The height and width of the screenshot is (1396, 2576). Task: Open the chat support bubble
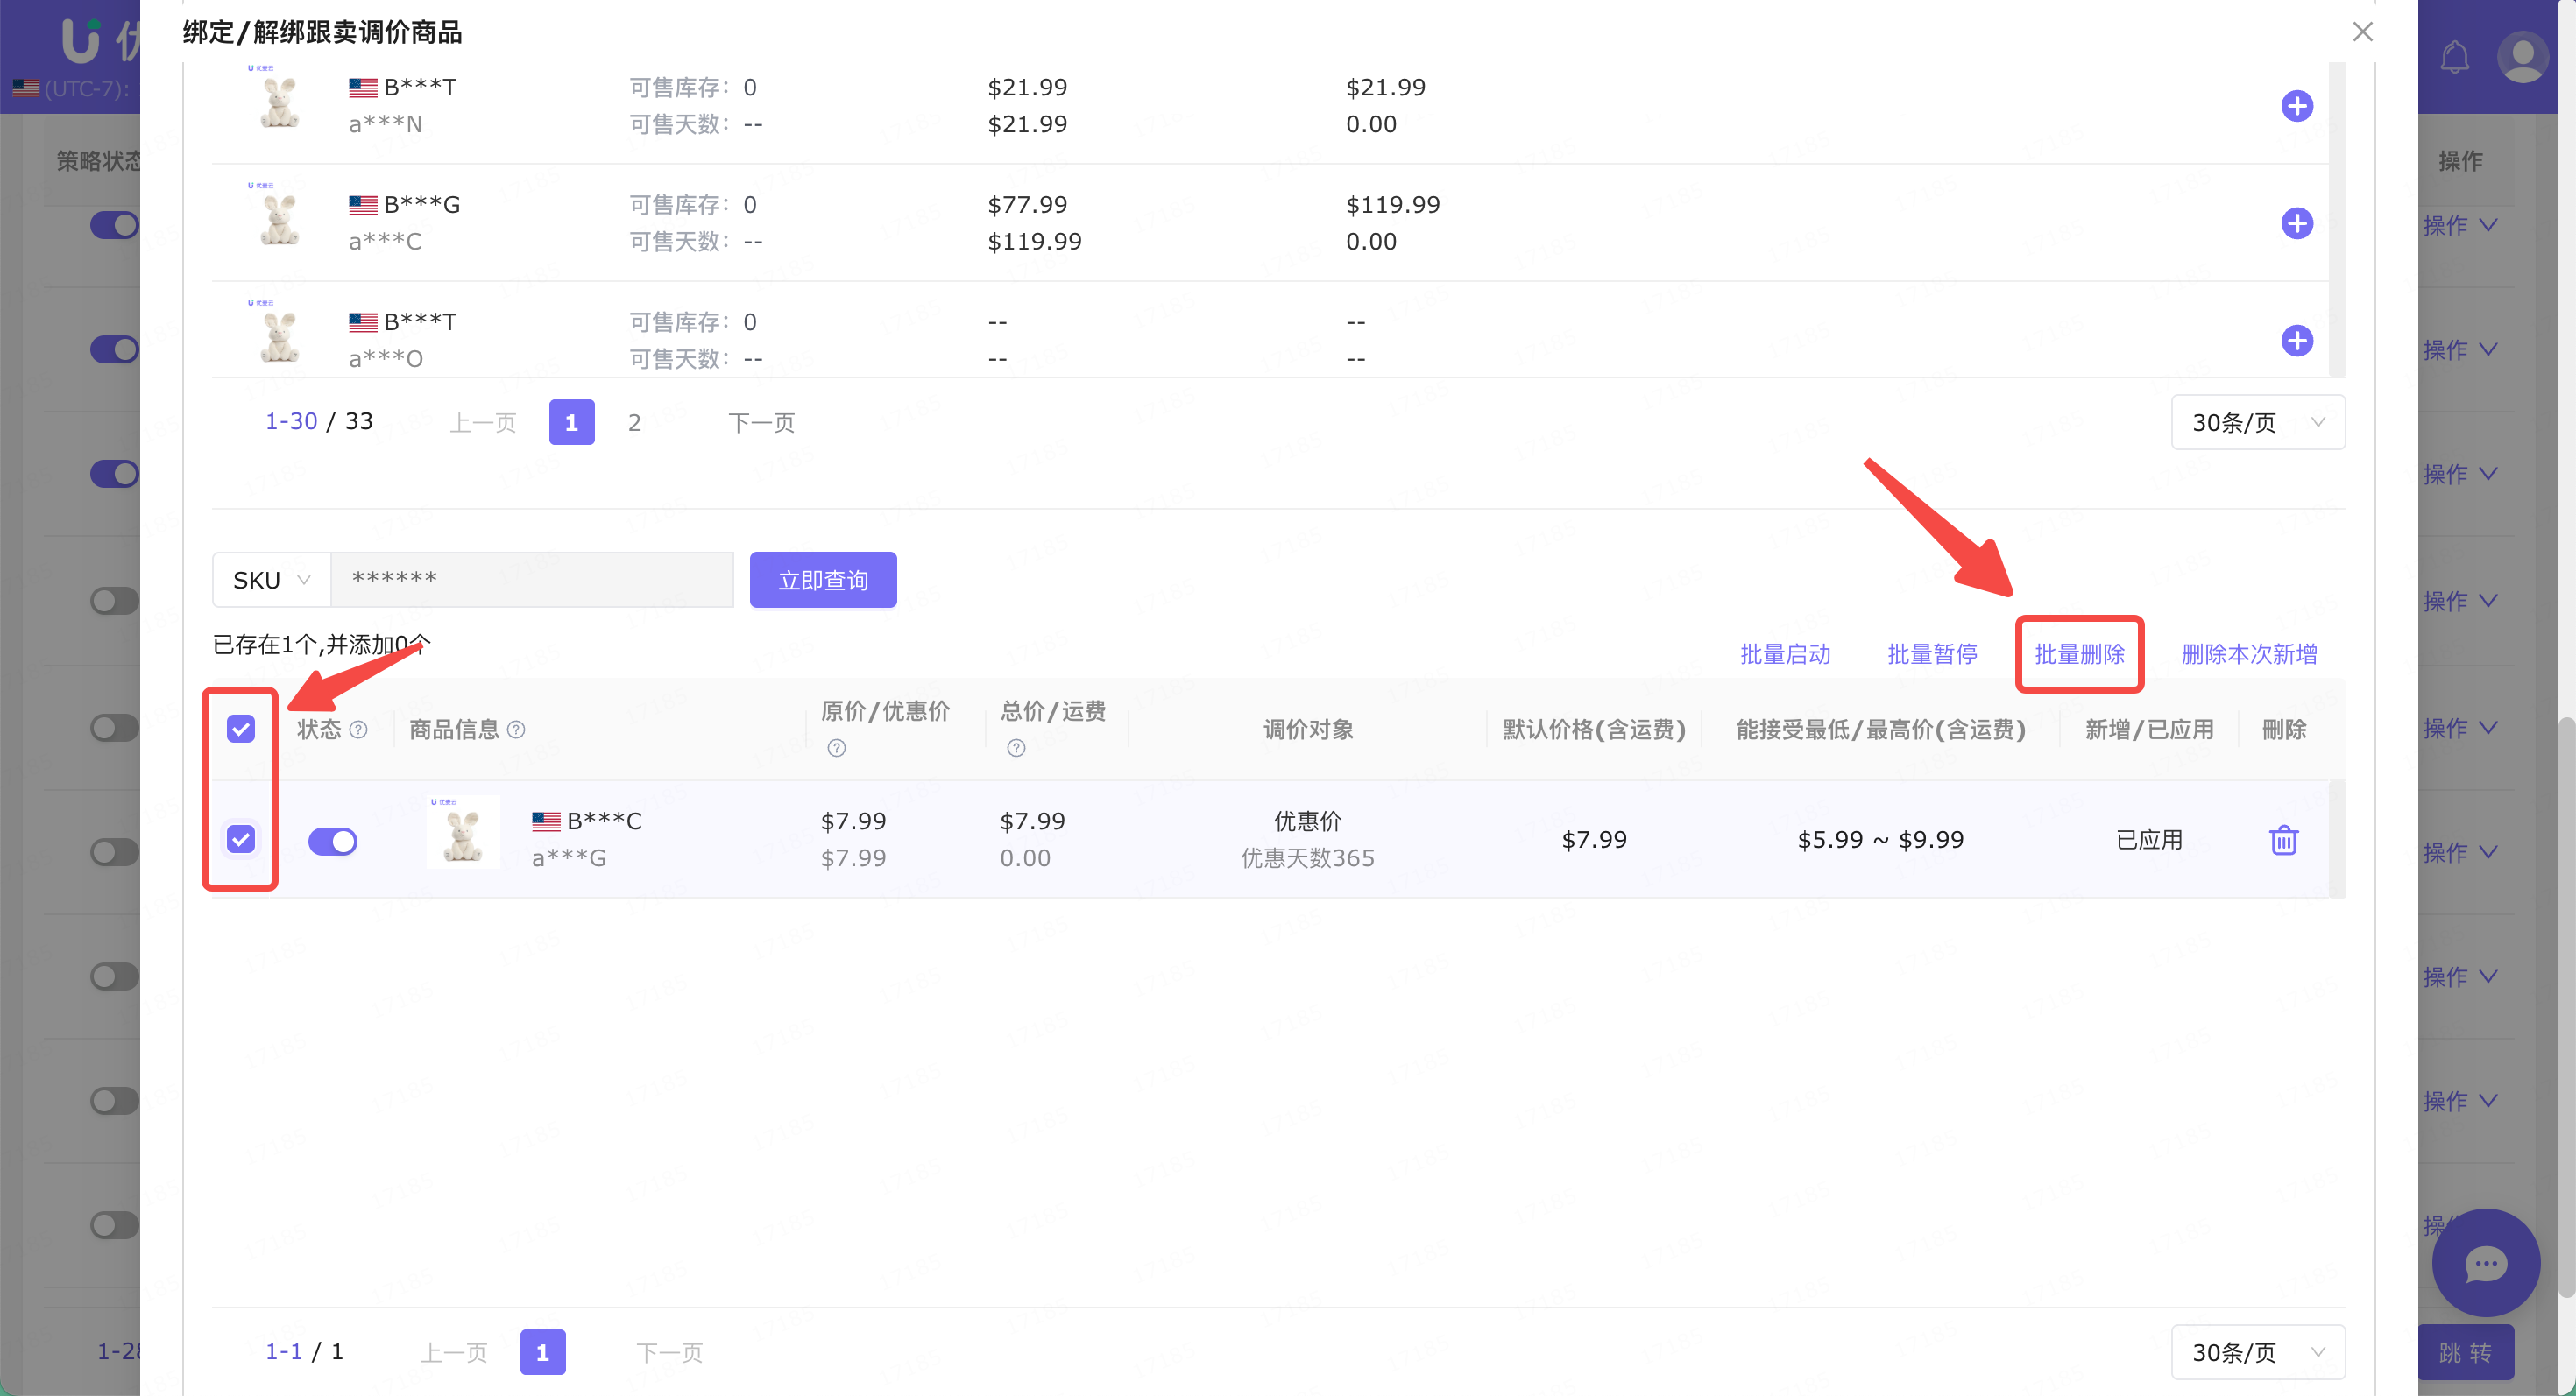(2485, 1263)
